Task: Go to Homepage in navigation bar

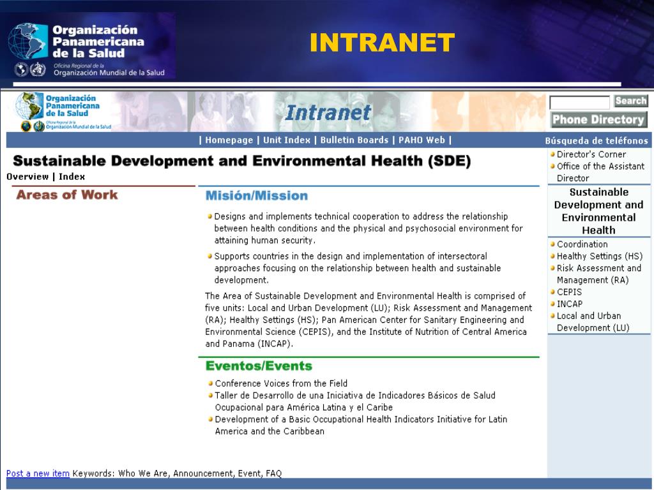Action: [229, 140]
